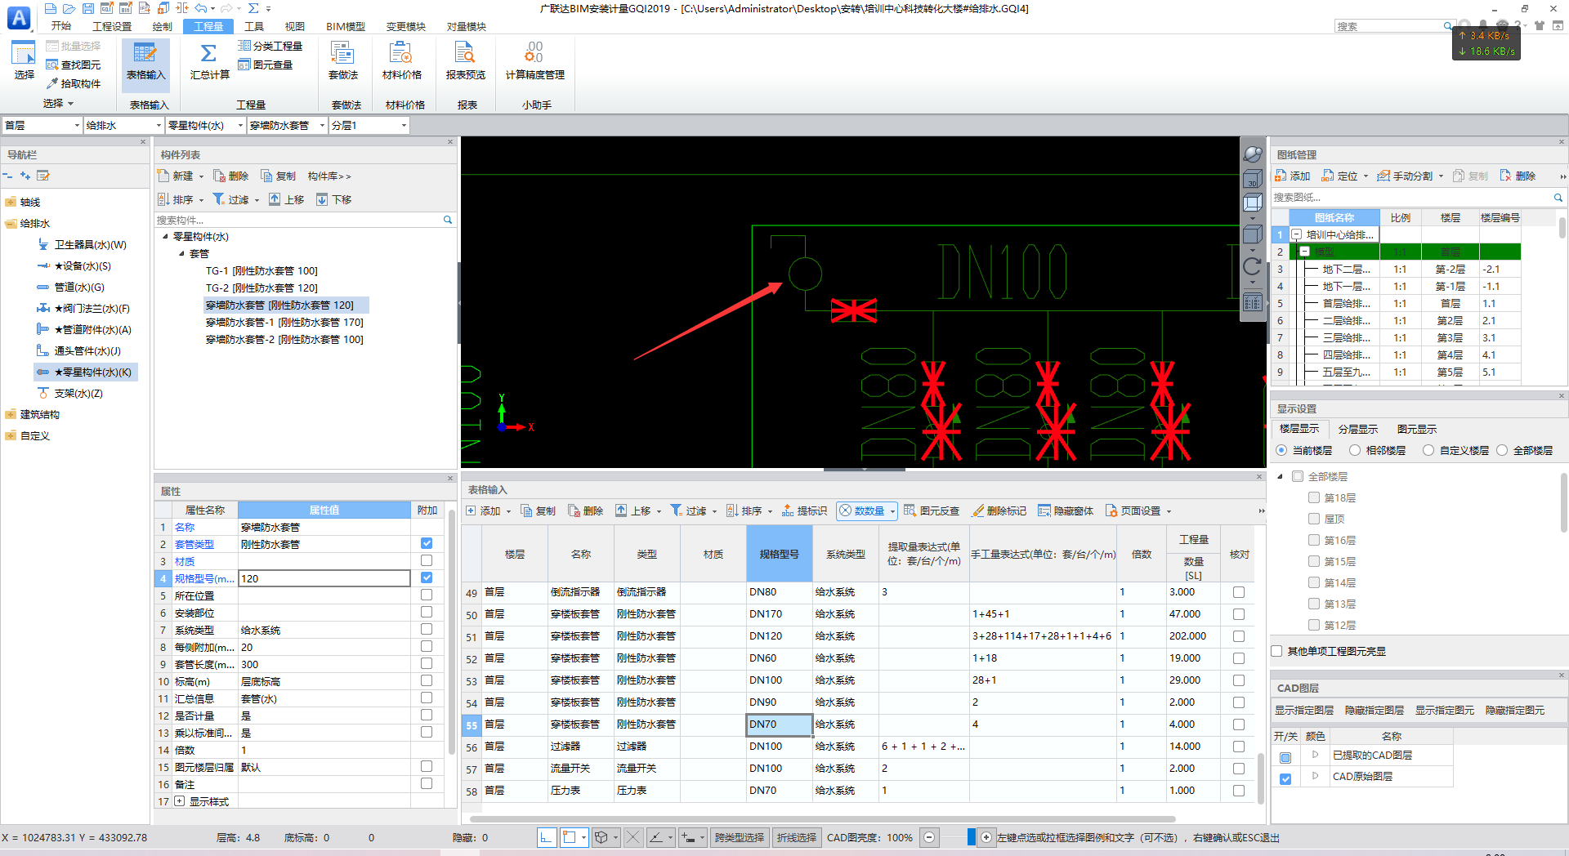The height and width of the screenshot is (856, 1569).
Task: Select 全部楼层 radio option
Action: point(1502,450)
